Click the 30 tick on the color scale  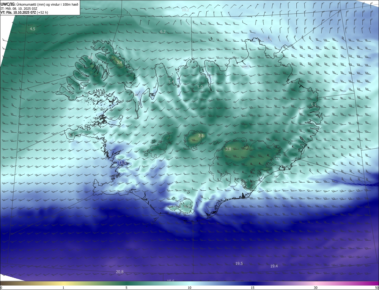pyautogui.click(x=316, y=288)
